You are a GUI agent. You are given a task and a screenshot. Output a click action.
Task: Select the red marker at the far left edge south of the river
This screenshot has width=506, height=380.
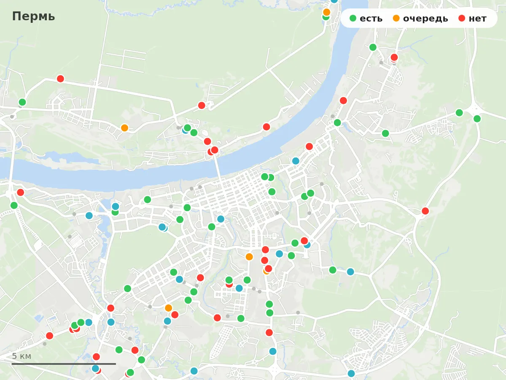20,193
